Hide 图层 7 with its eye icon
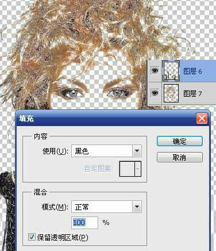 [155, 93]
